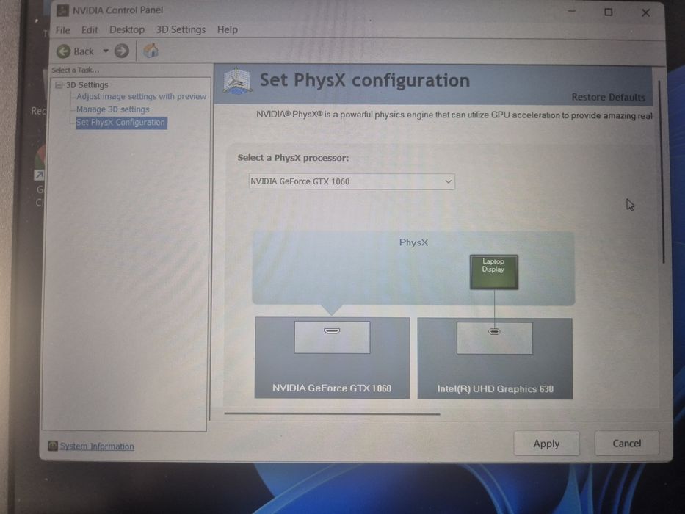
Task: Open the PhysX processor dropdown
Action: pyautogui.click(x=352, y=181)
